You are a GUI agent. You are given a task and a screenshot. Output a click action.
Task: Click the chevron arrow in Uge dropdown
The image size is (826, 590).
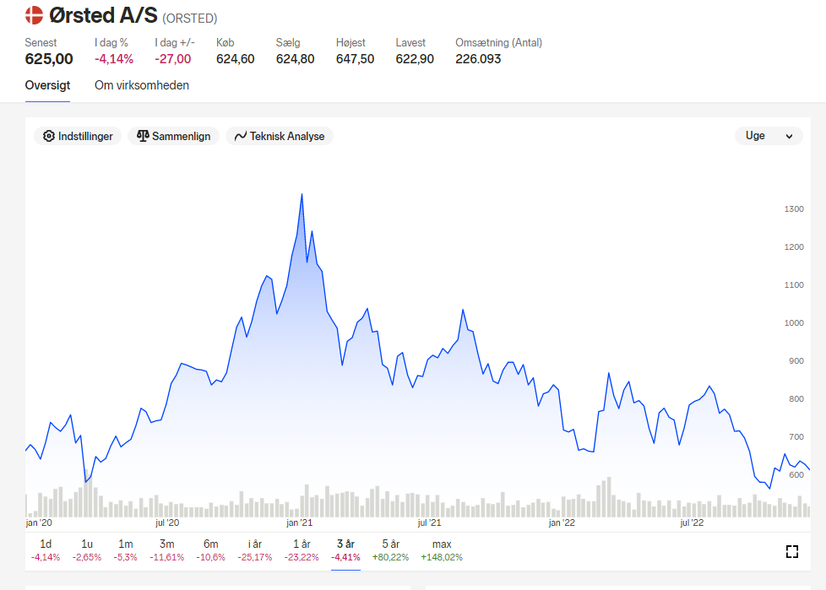click(789, 136)
